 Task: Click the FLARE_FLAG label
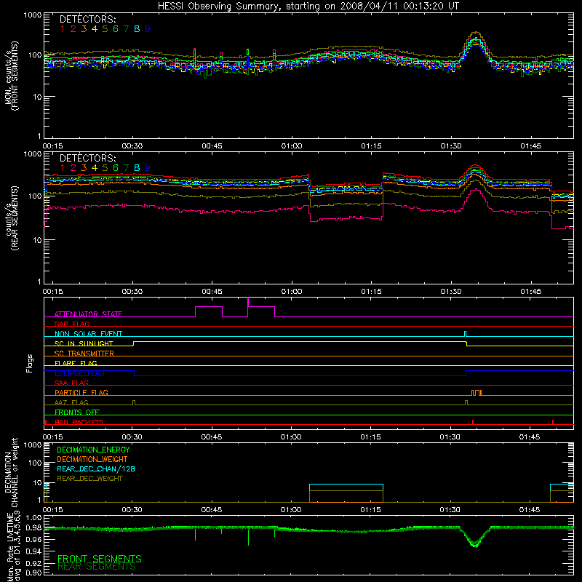tap(76, 363)
